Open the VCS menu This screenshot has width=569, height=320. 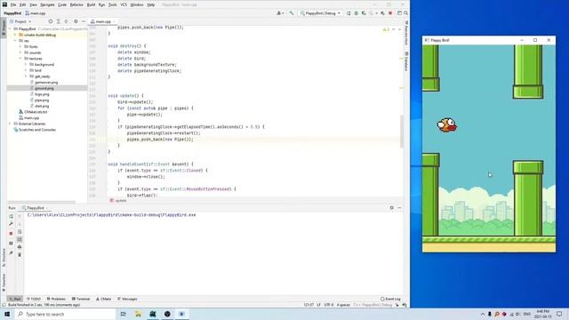coord(124,4)
